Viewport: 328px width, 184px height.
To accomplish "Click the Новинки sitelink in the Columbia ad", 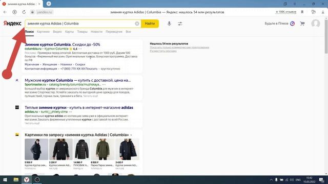I will [66, 64].
